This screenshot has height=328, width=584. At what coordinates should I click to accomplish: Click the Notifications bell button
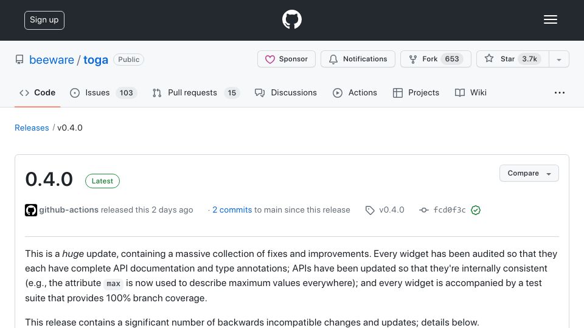[358, 59]
